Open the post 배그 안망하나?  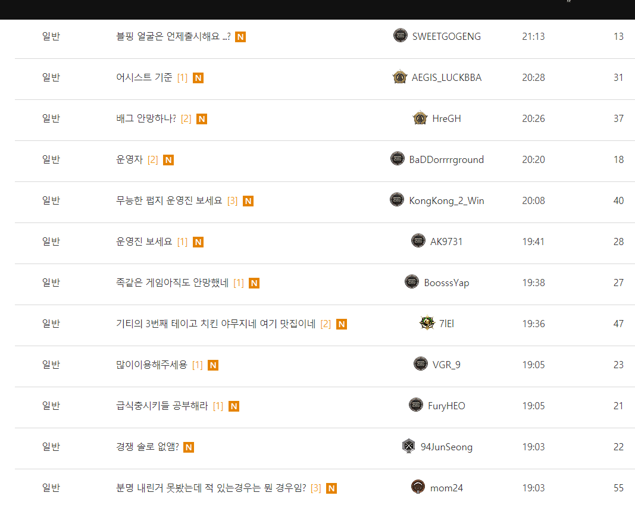coord(146,118)
